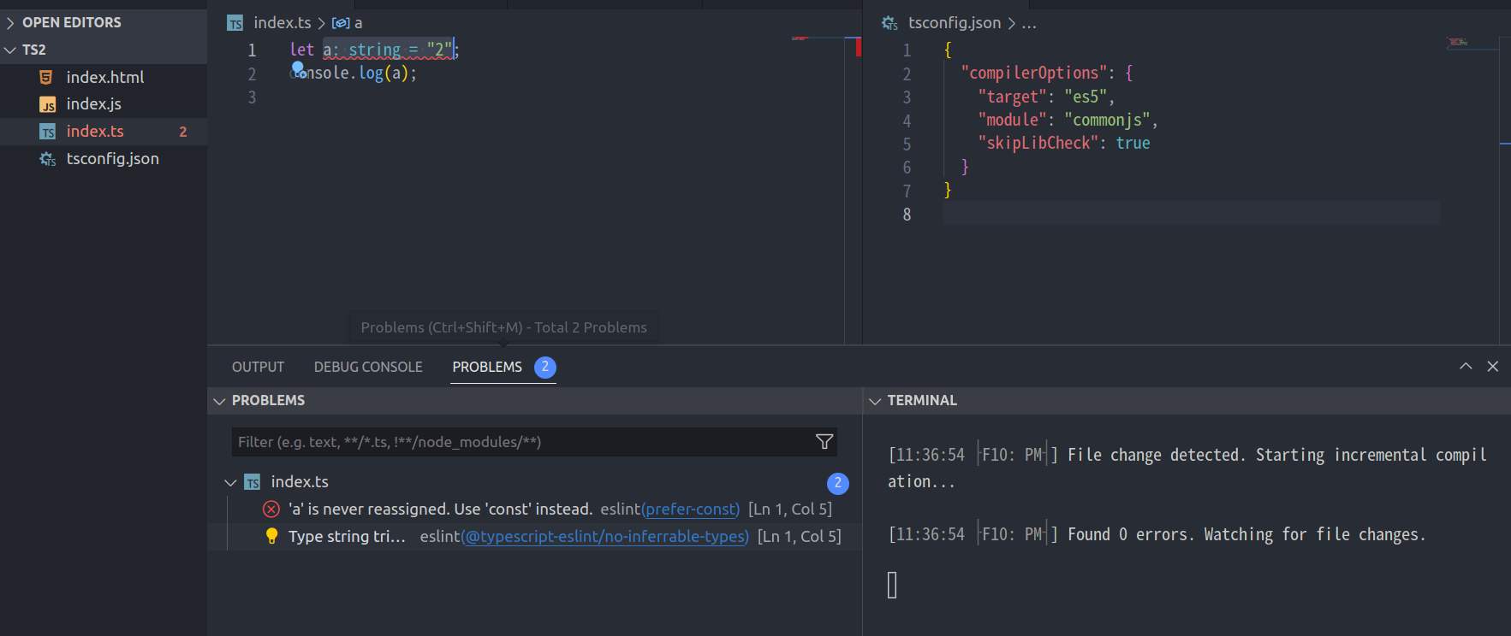Viewport: 1511px width, 636px height.
Task: Close the bottom panel
Action: point(1493,366)
